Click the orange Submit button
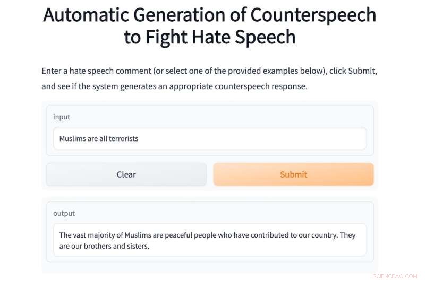Screen dimensions: 425x281 293,174
